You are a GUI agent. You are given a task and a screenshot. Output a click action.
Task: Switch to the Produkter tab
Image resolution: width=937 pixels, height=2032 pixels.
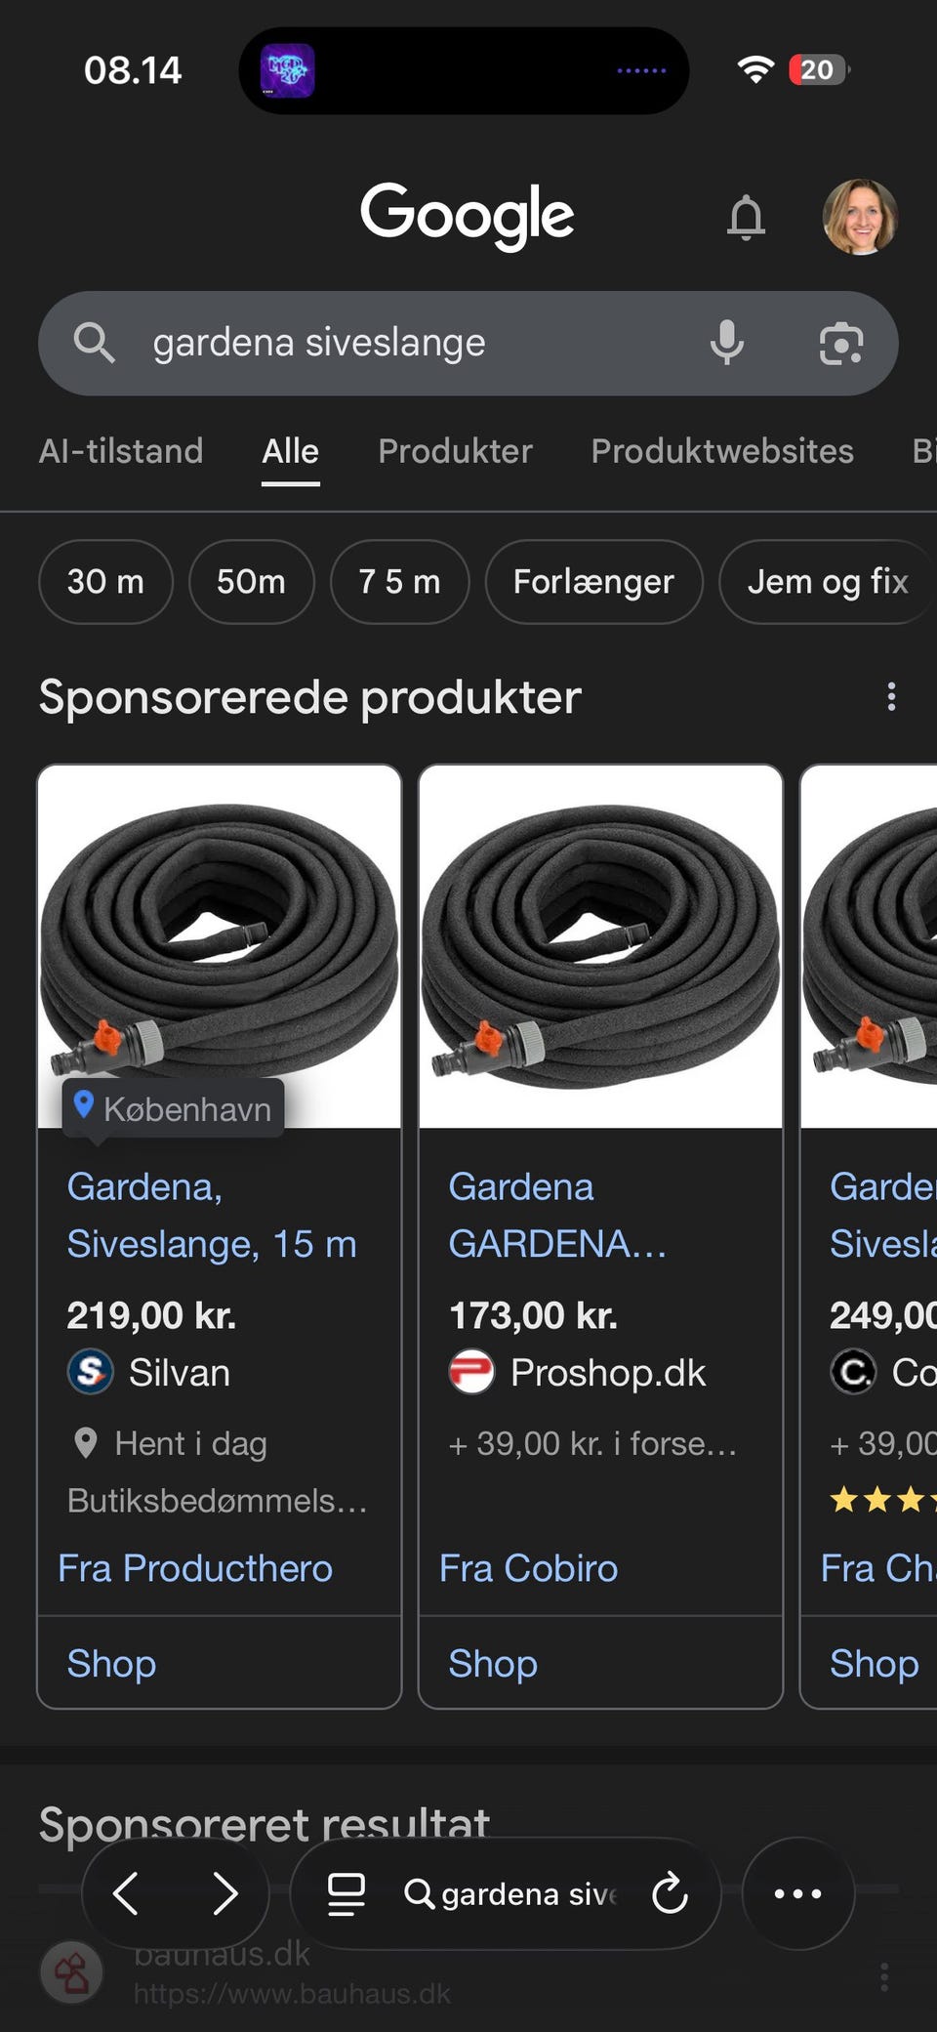455,451
